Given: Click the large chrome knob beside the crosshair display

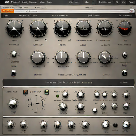Looking at the screenshot, I should coord(13,104).
